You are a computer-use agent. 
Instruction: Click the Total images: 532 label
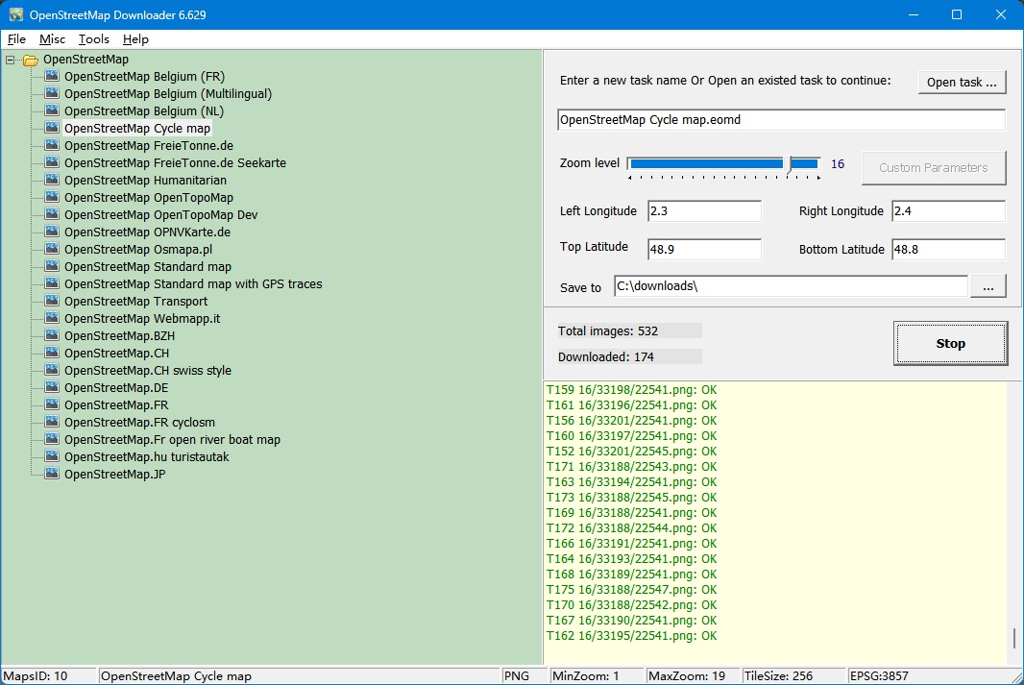click(x=629, y=331)
